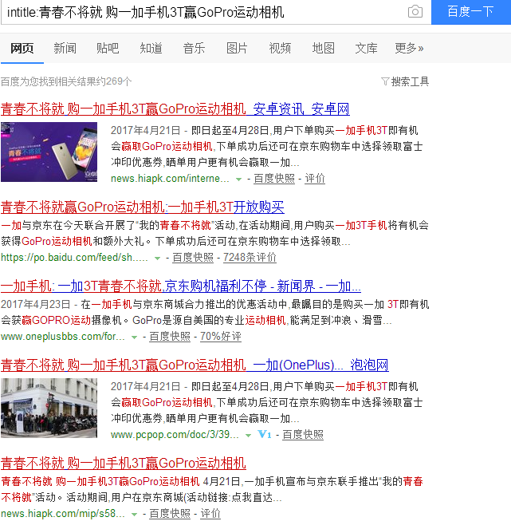The height and width of the screenshot is (529, 511).
Task: Go to the 知道 tab
Action: tap(151, 48)
